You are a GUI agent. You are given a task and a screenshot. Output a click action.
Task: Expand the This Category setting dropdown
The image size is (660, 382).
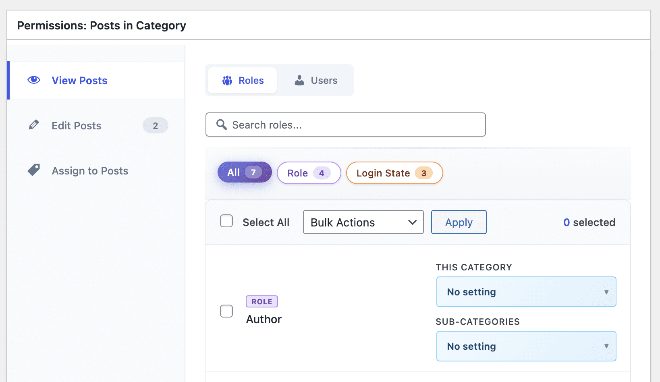click(526, 292)
